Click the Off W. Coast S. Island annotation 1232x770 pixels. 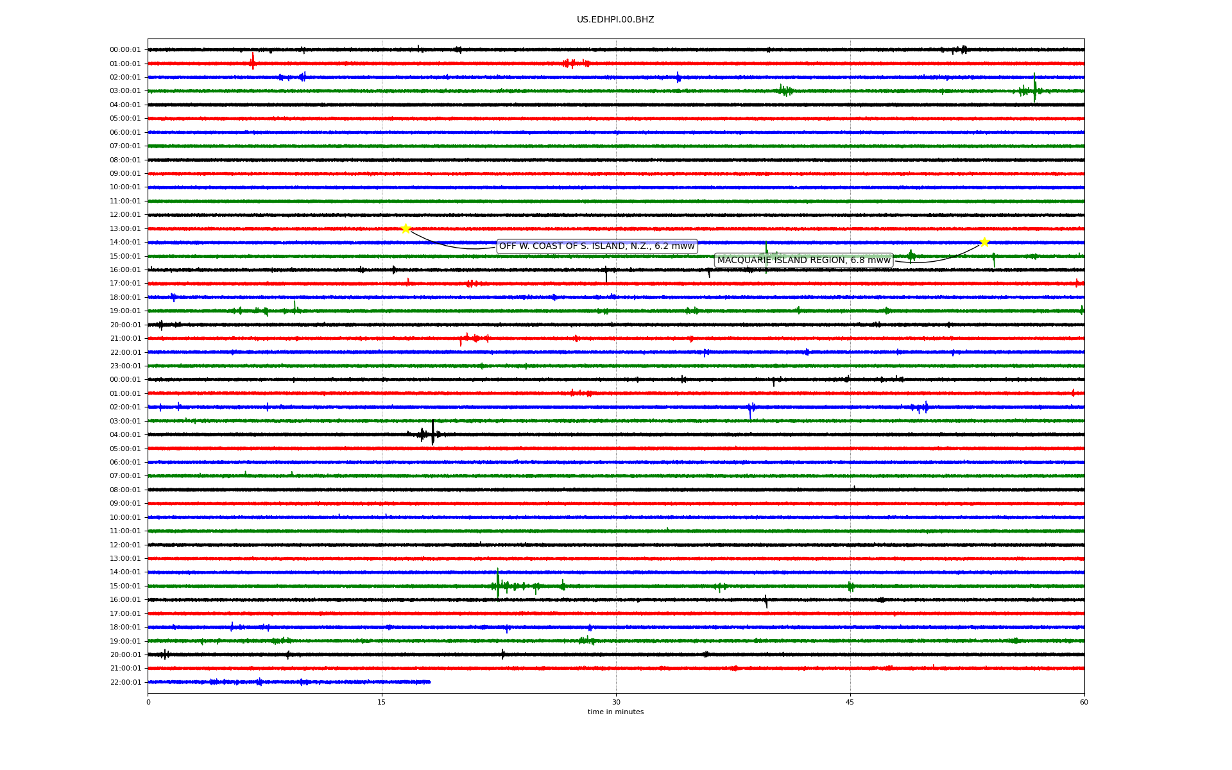pyautogui.click(x=596, y=246)
